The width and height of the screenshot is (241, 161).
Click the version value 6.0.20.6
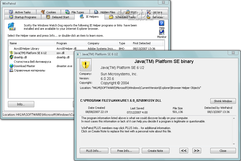[107, 79]
